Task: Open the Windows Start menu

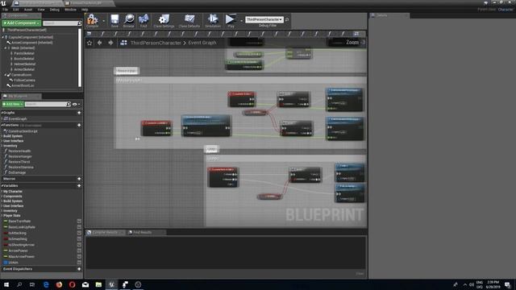Action: pyautogui.click(x=6, y=284)
